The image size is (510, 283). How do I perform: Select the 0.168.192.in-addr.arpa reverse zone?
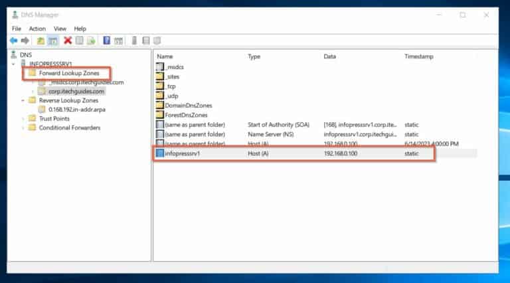77,110
